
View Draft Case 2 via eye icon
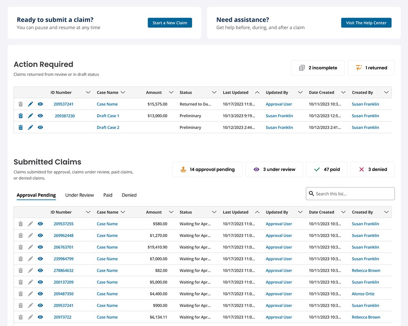pos(40,128)
